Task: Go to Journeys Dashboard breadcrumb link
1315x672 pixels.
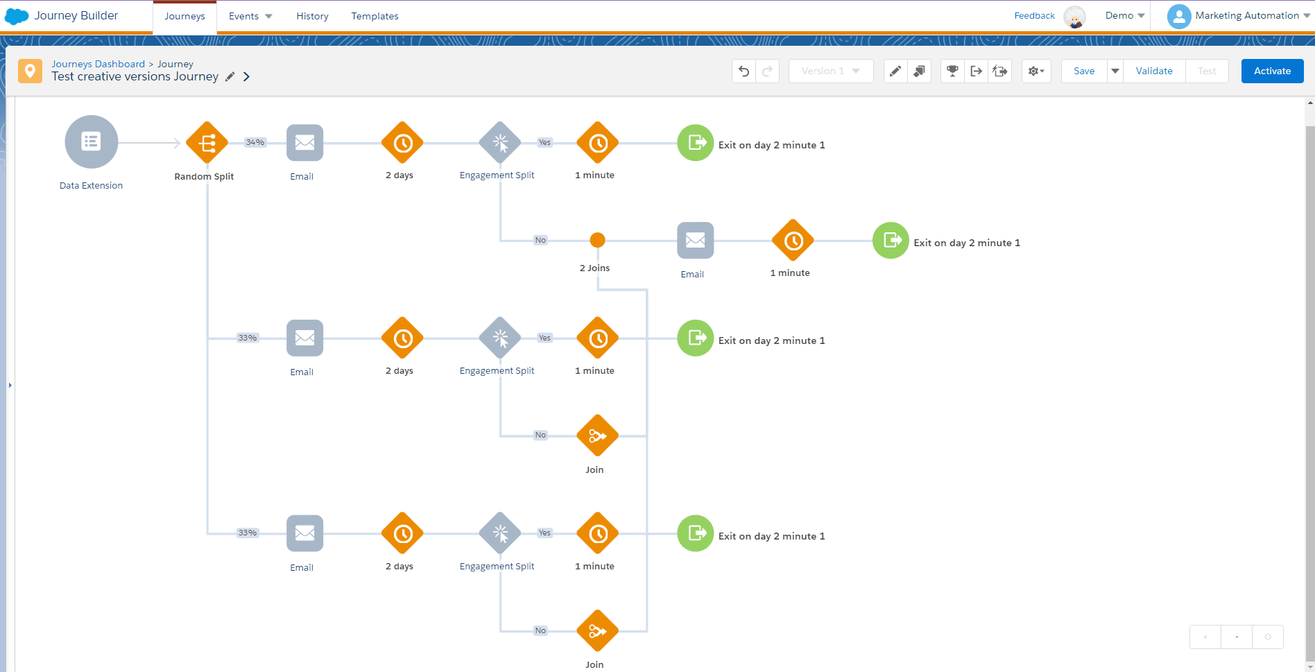Action: [x=98, y=64]
